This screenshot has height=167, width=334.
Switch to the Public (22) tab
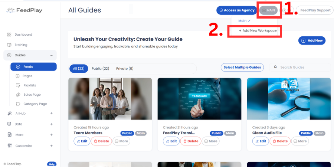[100, 69]
